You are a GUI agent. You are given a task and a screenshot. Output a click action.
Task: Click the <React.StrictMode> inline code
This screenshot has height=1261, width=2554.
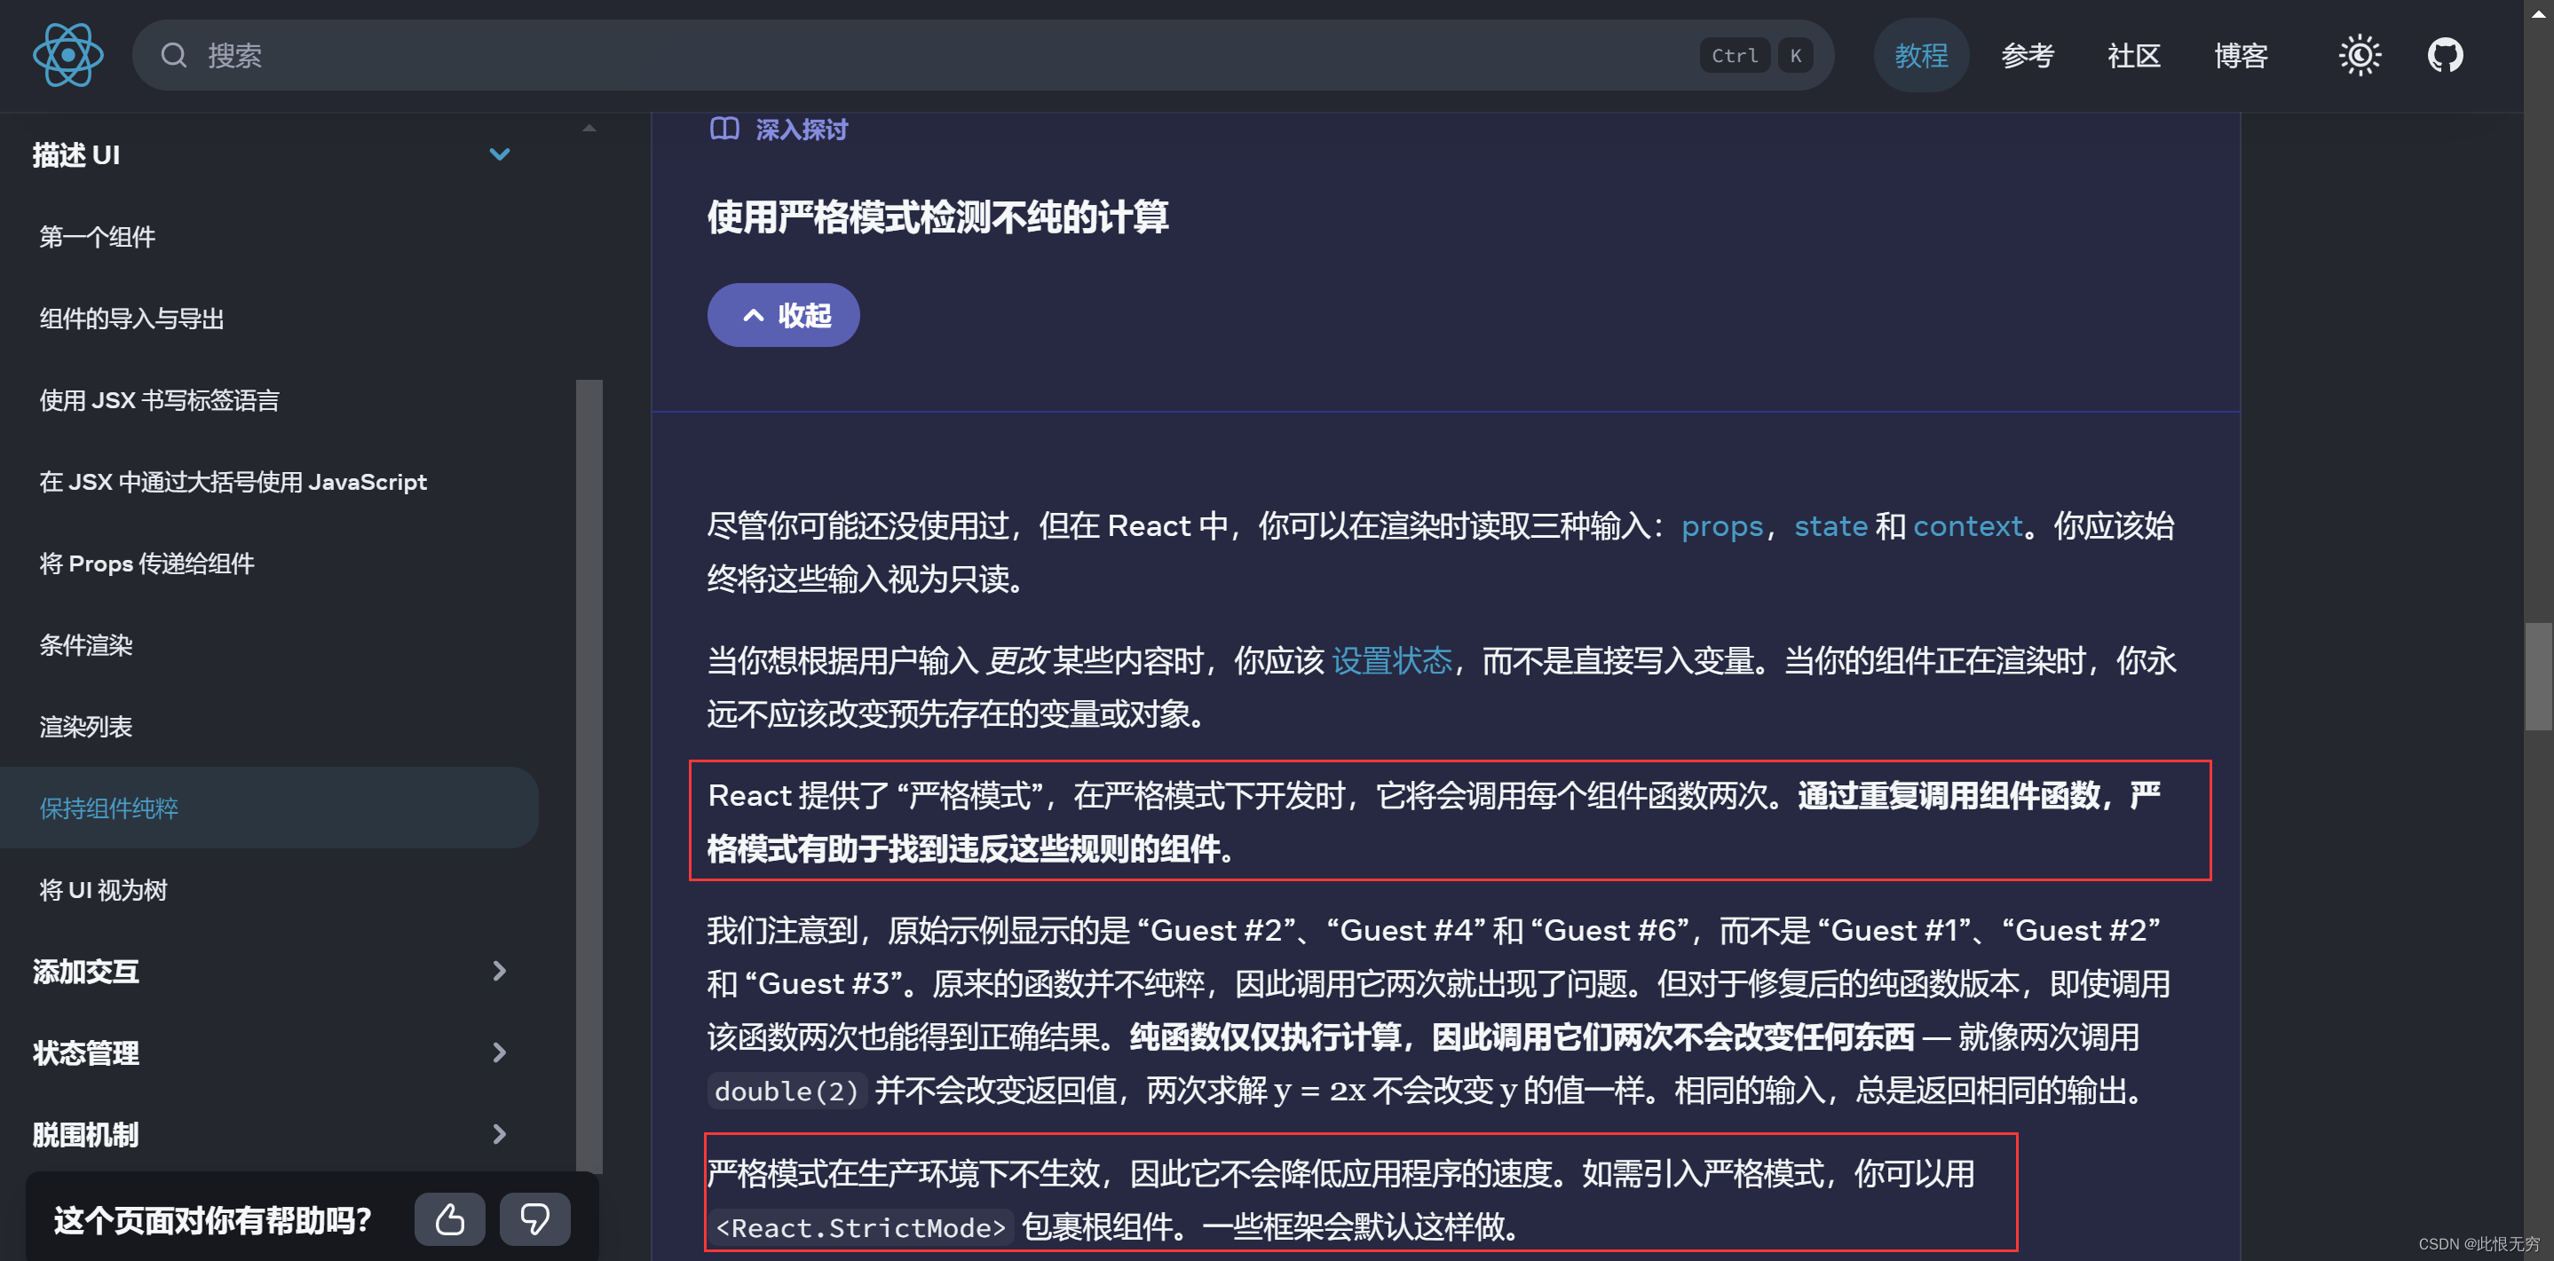coord(860,1227)
